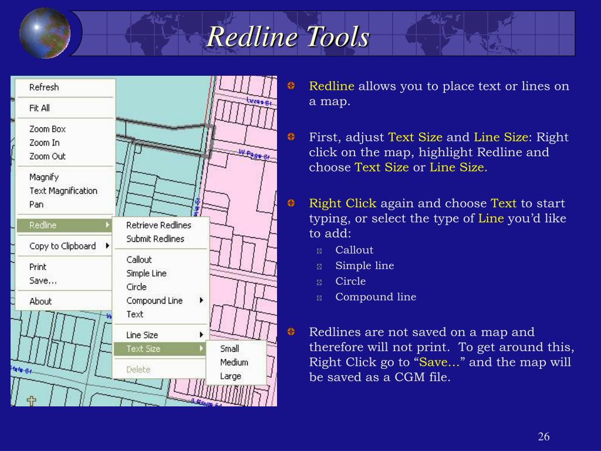The height and width of the screenshot is (451, 601).
Task: Click the 'W Page St' map label
Action: tap(254, 154)
